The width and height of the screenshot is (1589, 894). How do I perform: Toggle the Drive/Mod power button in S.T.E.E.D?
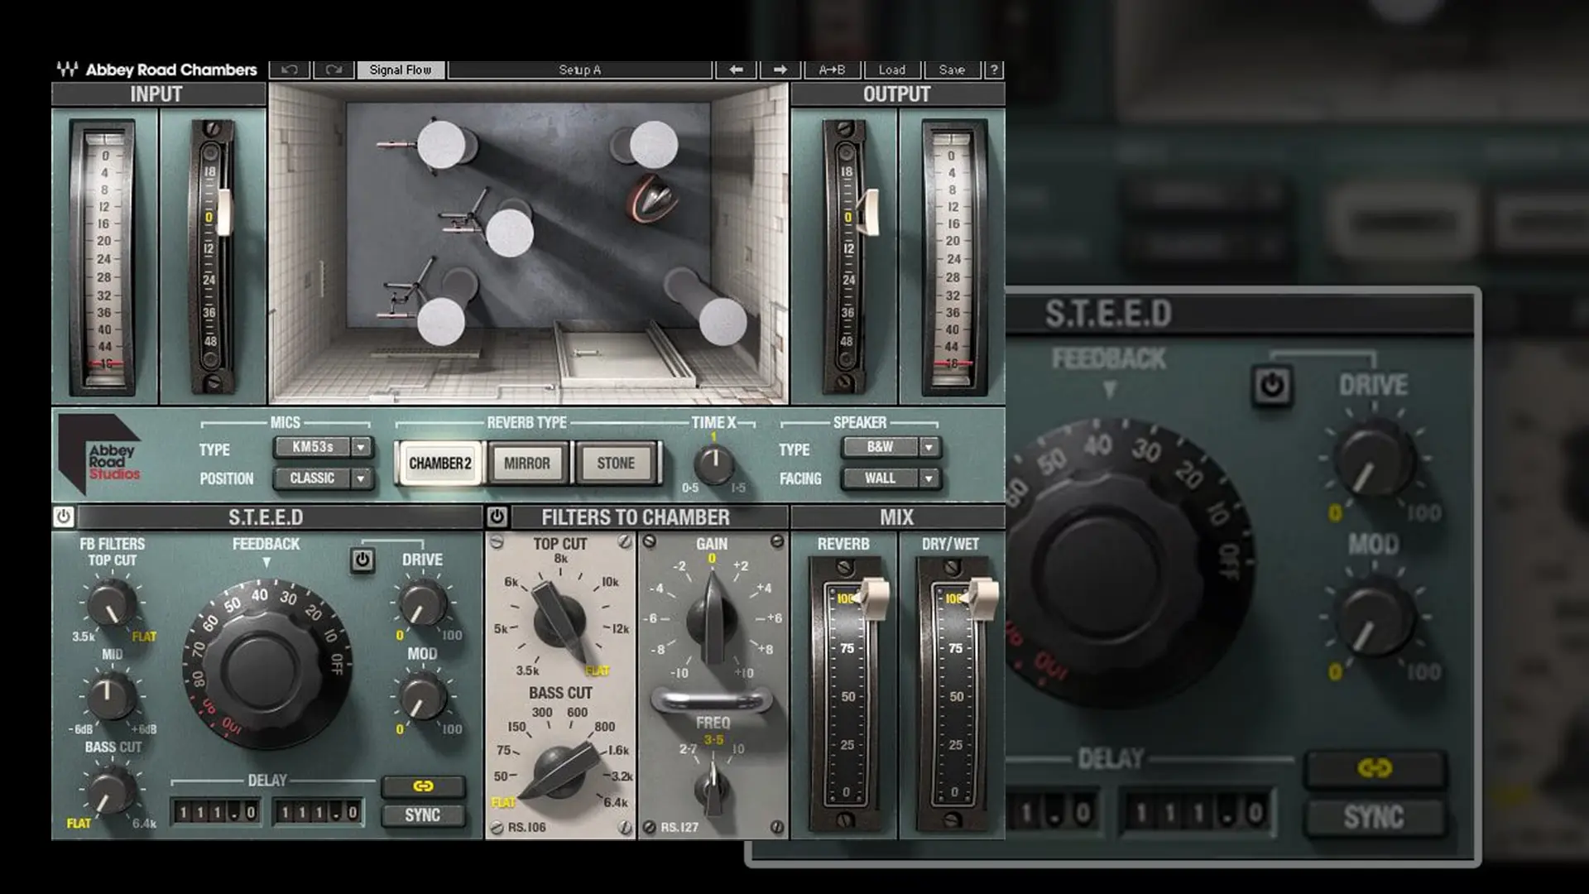click(362, 560)
